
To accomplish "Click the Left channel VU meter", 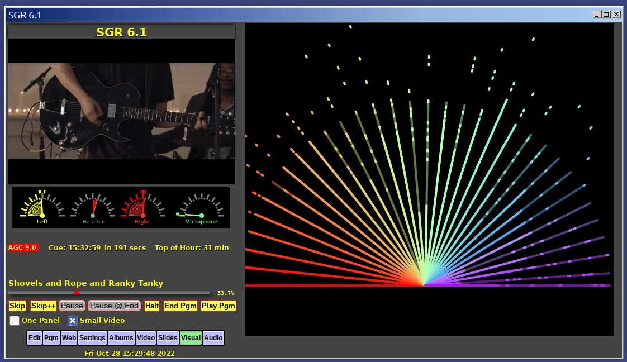I will (x=42, y=207).
